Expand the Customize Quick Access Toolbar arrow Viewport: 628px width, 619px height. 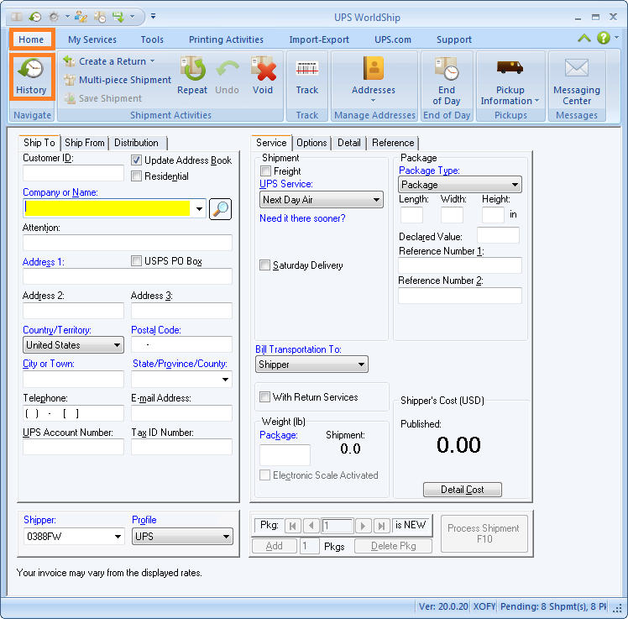point(153,17)
